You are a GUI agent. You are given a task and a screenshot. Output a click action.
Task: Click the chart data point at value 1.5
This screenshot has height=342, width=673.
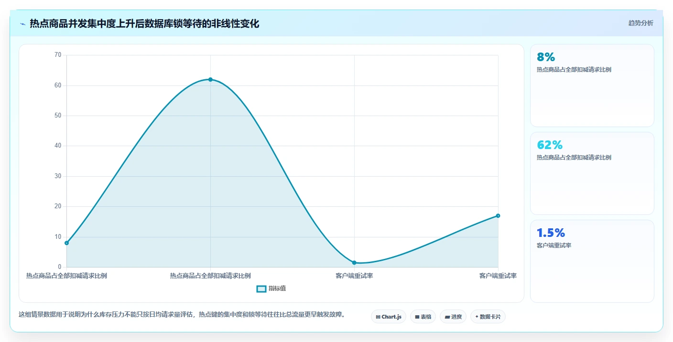coord(354,263)
